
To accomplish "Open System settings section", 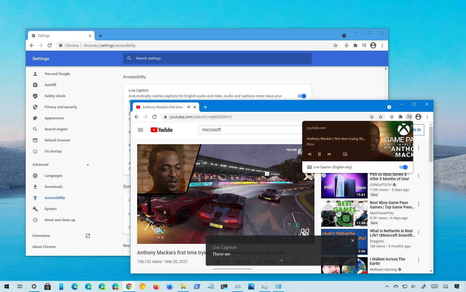I will tap(50, 209).
